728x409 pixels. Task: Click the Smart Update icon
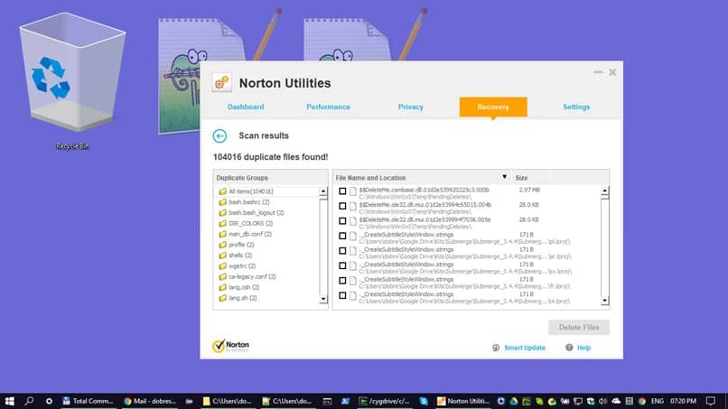tap(496, 348)
